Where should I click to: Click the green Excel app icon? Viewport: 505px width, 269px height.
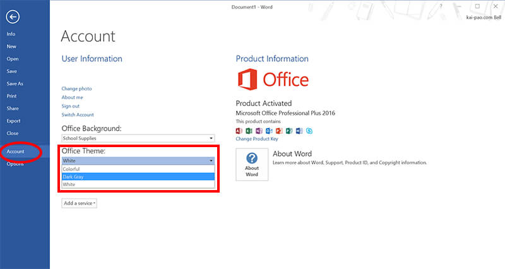(x=249, y=131)
